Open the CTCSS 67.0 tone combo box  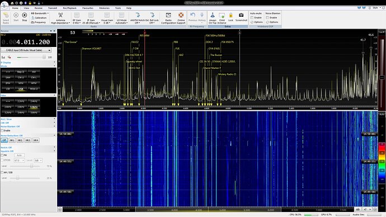[x=19, y=161]
